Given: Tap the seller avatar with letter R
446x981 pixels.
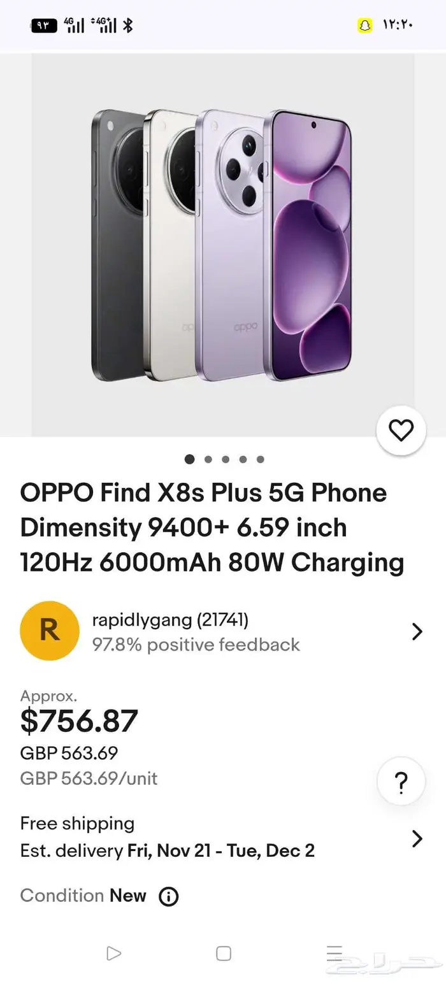Looking at the screenshot, I should (x=50, y=631).
